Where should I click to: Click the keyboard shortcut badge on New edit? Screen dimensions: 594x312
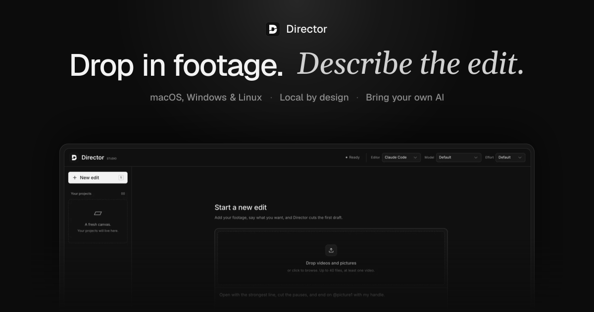[121, 177]
